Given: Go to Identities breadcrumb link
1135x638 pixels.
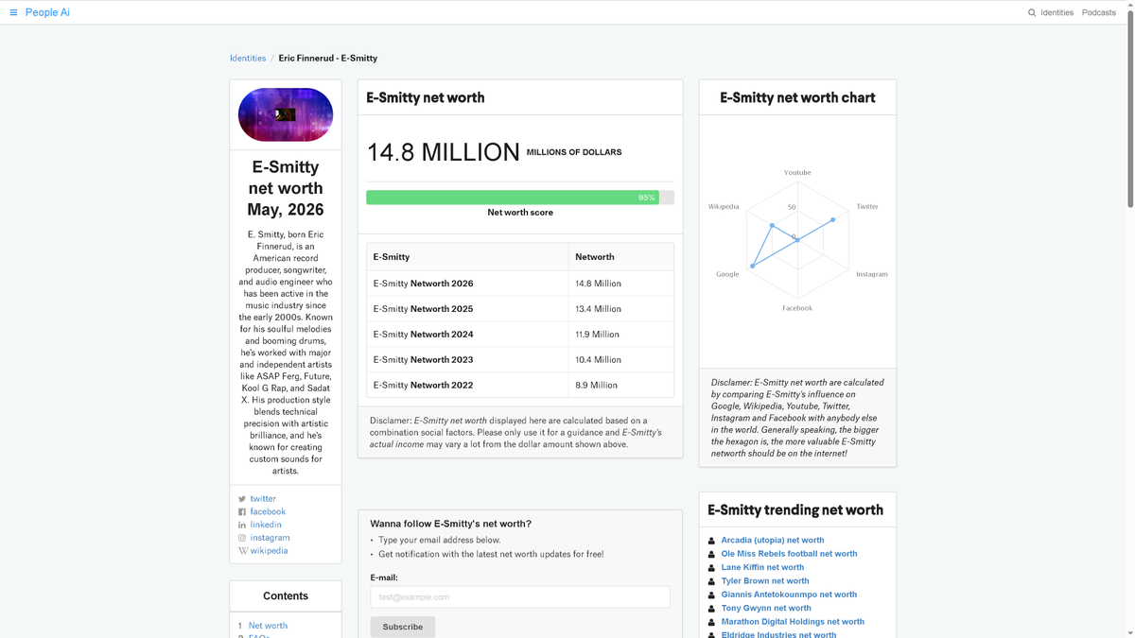Looking at the screenshot, I should (x=248, y=58).
